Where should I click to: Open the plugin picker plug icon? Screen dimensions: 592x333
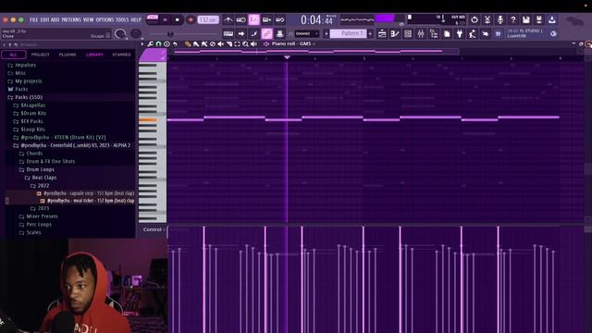tap(460, 34)
